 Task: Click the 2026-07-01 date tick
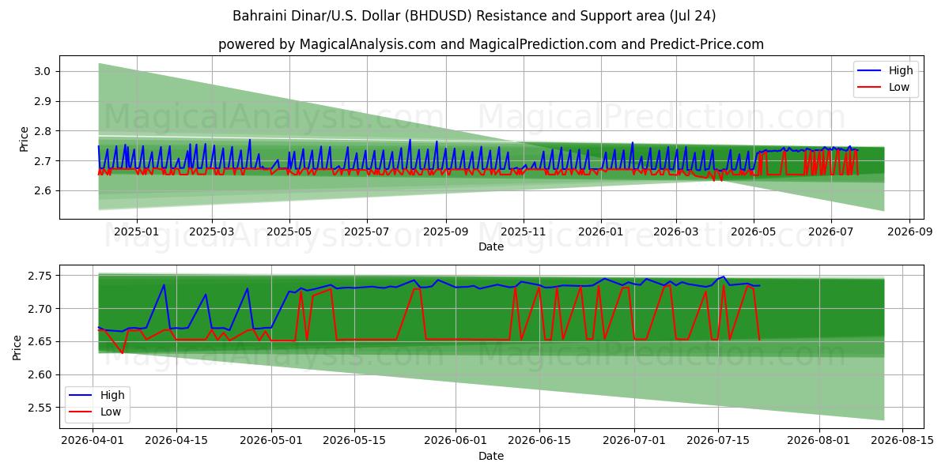635,440
